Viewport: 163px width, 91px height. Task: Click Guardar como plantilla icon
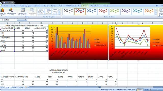[x=11, y=10]
